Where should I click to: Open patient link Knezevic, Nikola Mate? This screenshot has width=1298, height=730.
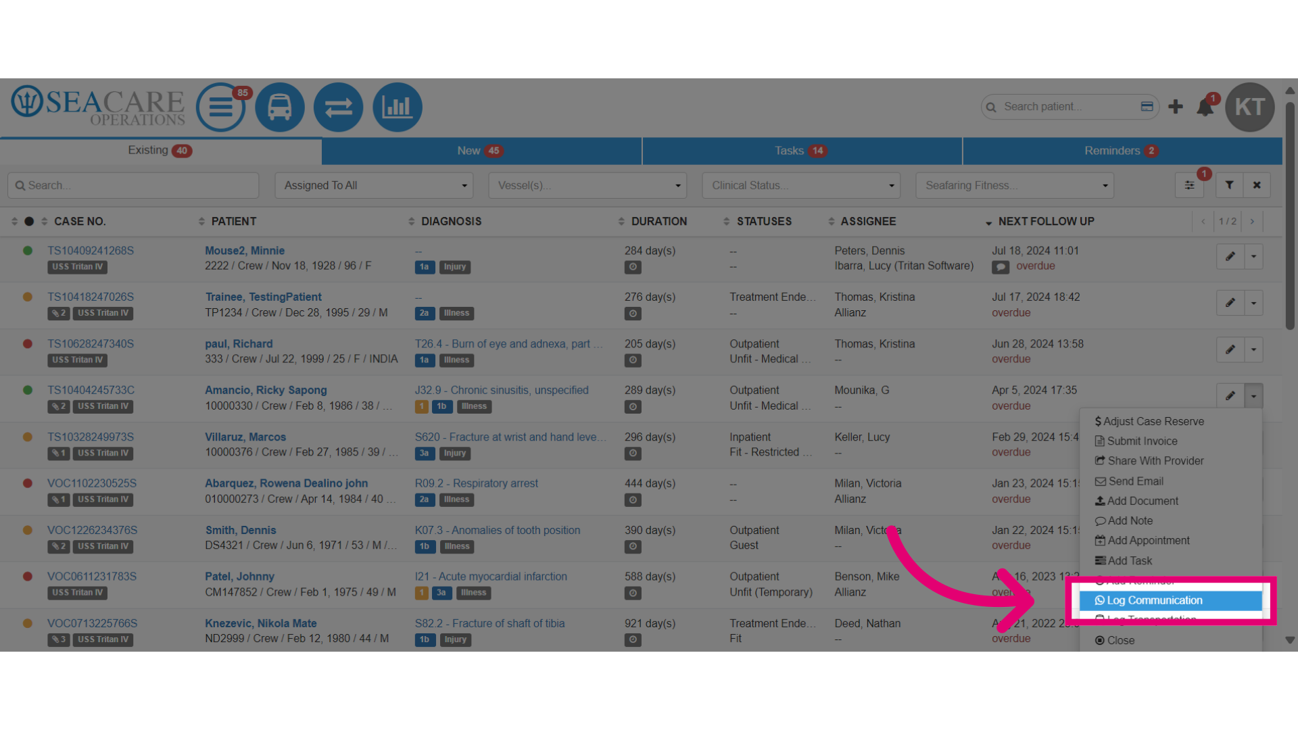click(261, 623)
